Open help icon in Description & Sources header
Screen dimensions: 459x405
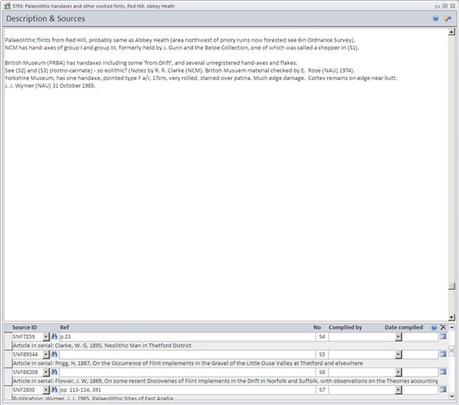[x=436, y=18]
